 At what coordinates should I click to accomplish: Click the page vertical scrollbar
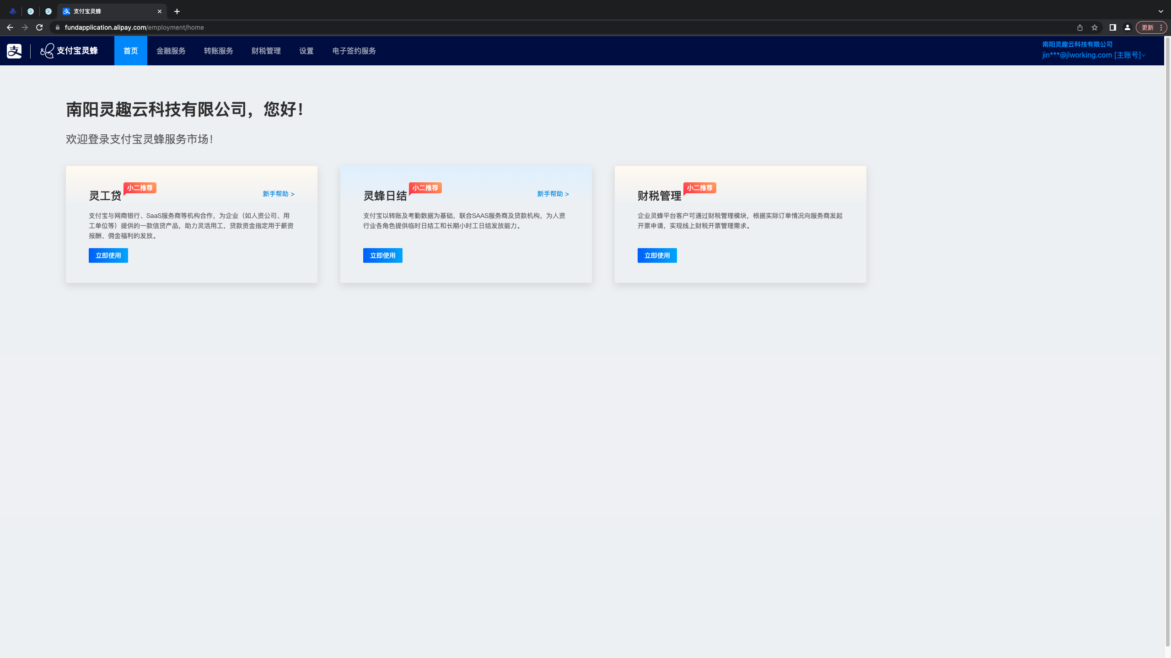click(x=1167, y=343)
